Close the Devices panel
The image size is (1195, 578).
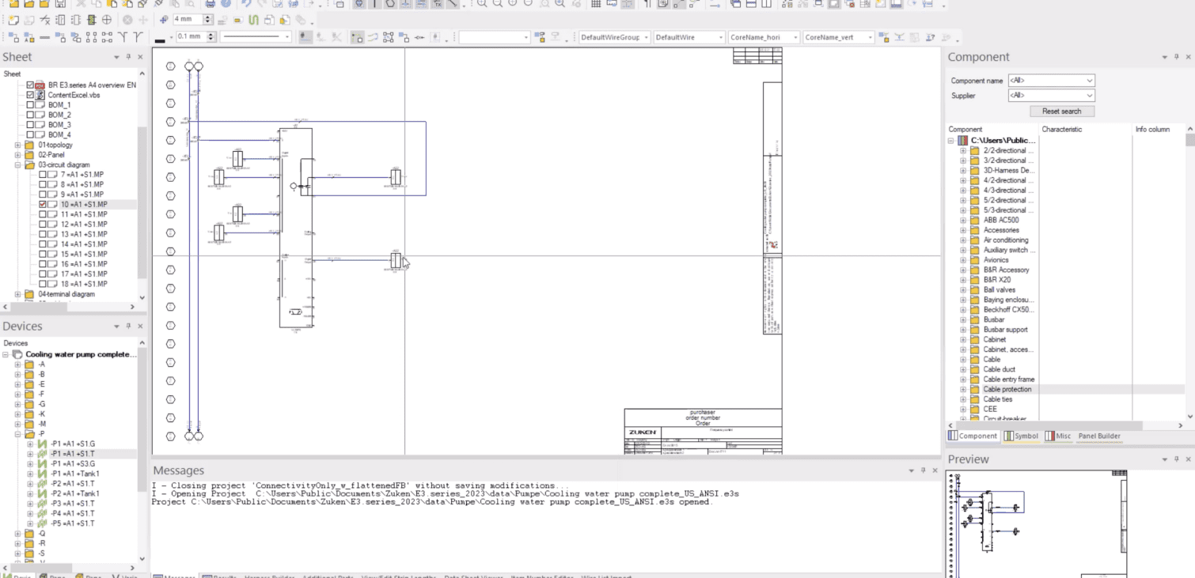(x=140, y=326)
